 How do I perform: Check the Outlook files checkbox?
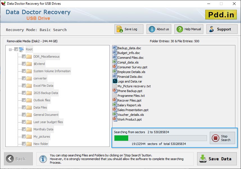point(24,100)
